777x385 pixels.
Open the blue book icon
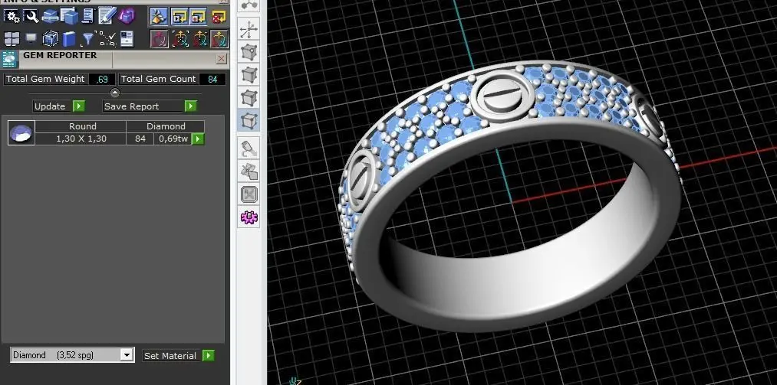pos(69,38)
